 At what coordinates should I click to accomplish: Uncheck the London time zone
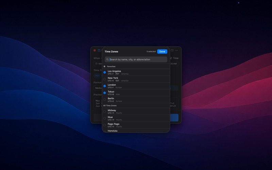tap(105, 86)
